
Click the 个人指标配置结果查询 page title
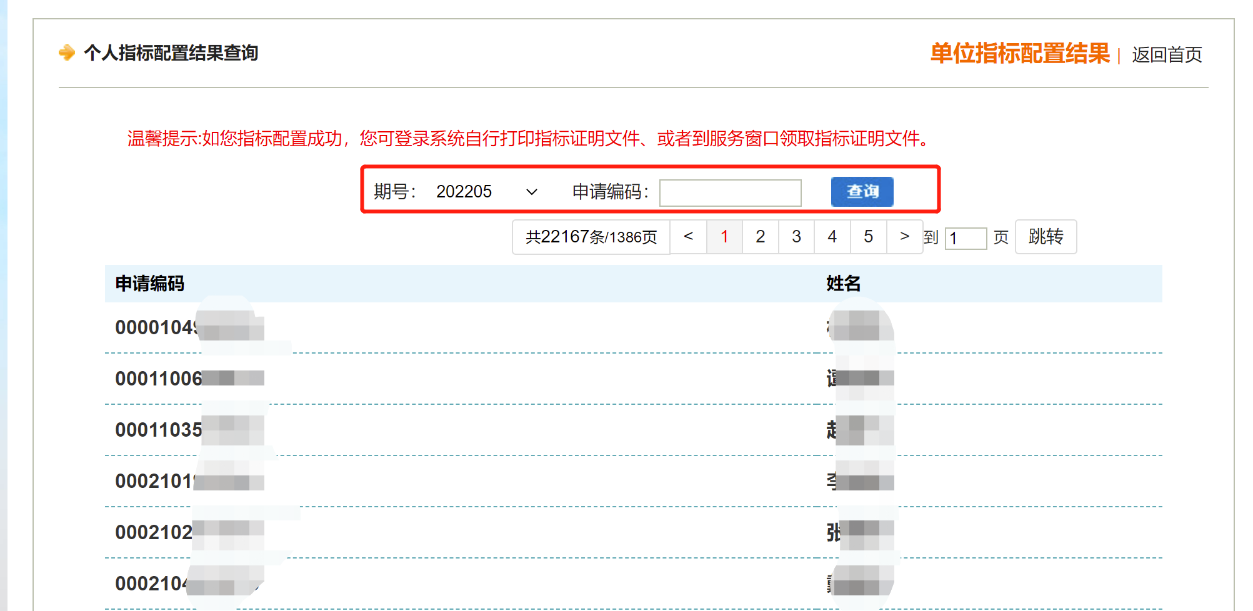(x=171, y=53)
